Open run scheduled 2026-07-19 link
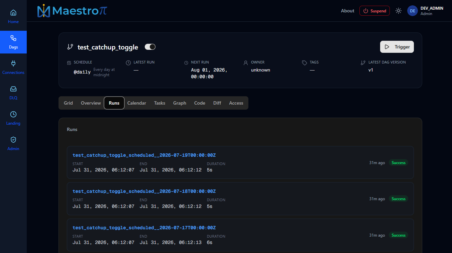 (144, 155)
